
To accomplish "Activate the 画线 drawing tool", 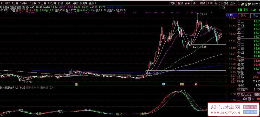I will coord(203,3).
